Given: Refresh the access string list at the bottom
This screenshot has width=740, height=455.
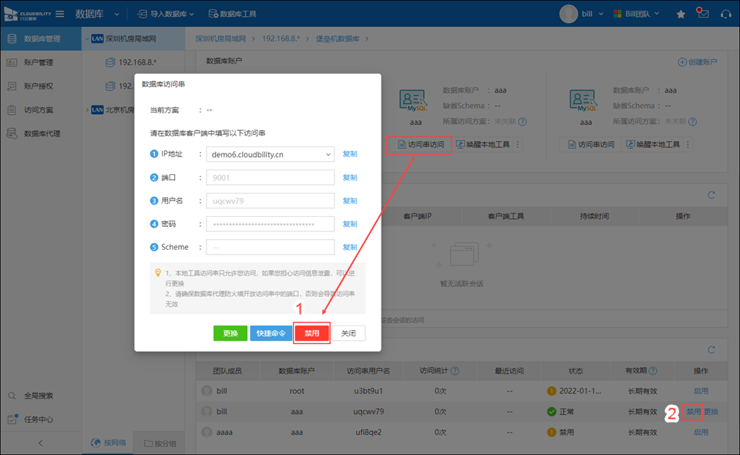Looking at the screenshot, I should point(711,349).
